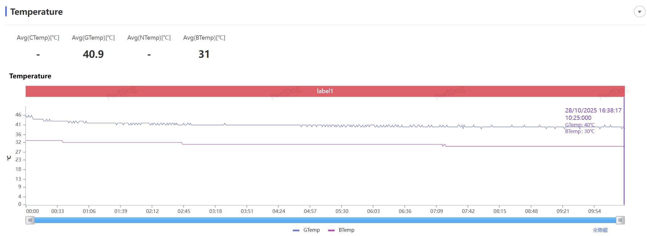Viewport: 647px width, 236px height.
Task: Click the 全隐藏 hide-all link
Action: tap(600, 230)
